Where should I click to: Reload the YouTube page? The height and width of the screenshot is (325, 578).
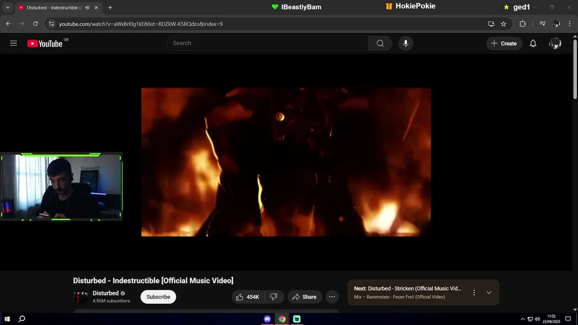coord(35,24)
